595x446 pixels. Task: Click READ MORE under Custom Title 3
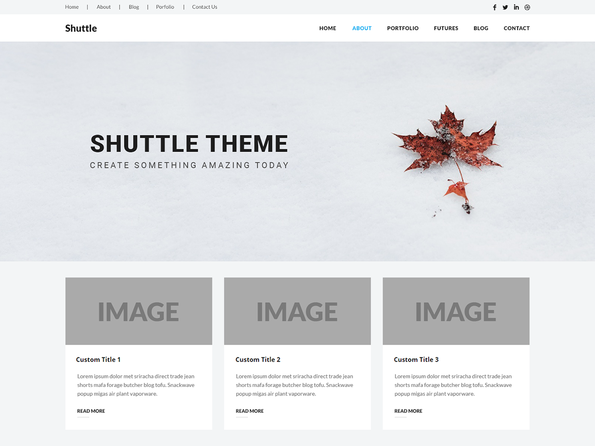(408, 411)
